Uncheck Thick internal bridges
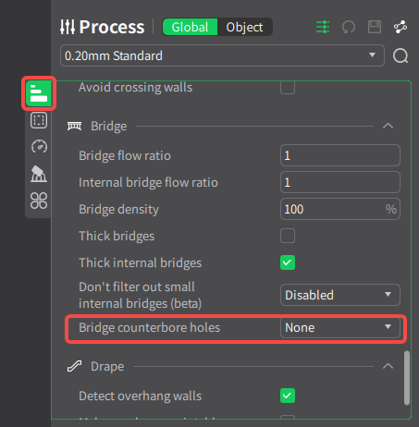 288,262
